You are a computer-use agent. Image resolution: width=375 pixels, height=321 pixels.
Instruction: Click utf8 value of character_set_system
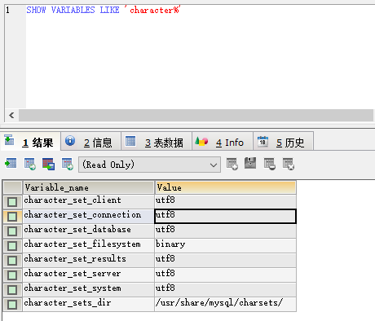(225, 289)
